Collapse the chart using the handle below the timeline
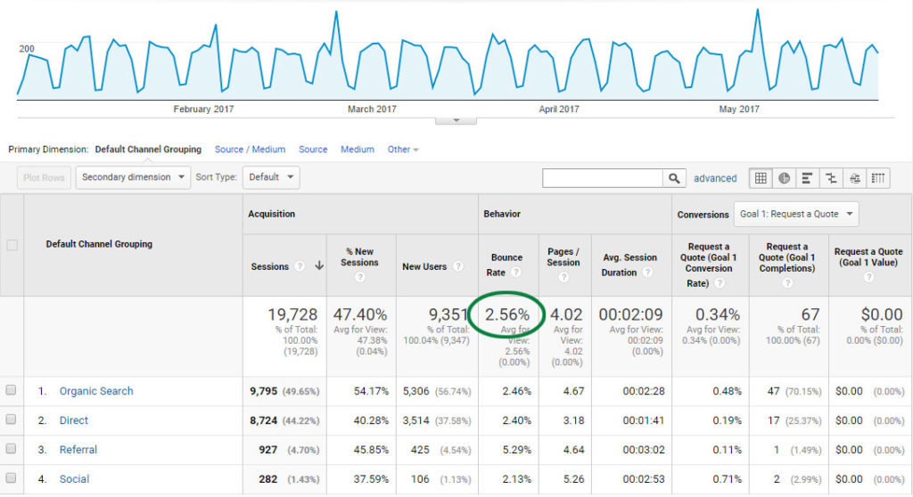 click(456, 120)
